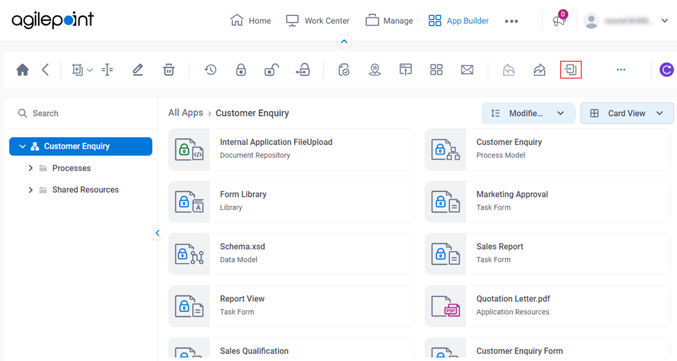Click Sales Qualification card title
The height and width of the screenshot is (361, 677).
pyautogui.click(x=254, y=351)
